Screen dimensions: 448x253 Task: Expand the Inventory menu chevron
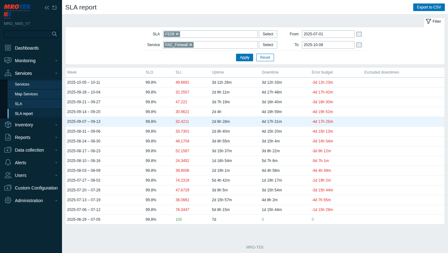click(56, 125)
